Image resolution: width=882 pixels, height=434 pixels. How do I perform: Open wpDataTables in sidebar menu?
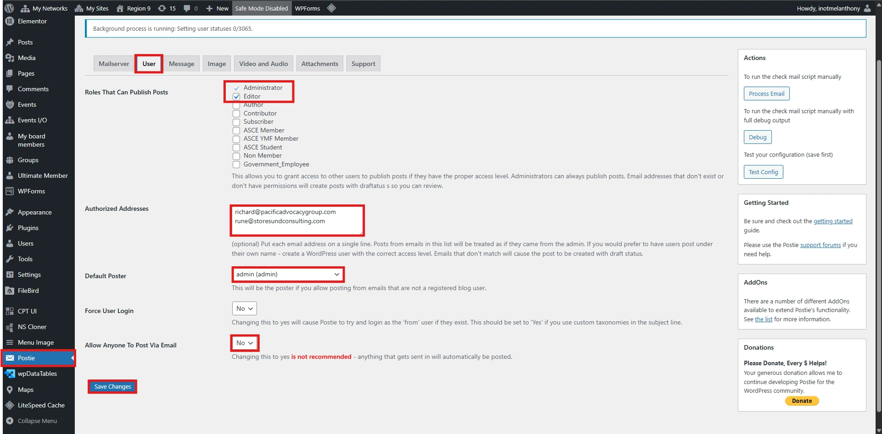point(39,374)
